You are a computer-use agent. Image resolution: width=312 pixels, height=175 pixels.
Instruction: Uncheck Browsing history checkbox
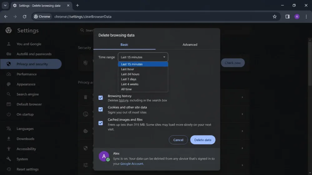[101, 98]
